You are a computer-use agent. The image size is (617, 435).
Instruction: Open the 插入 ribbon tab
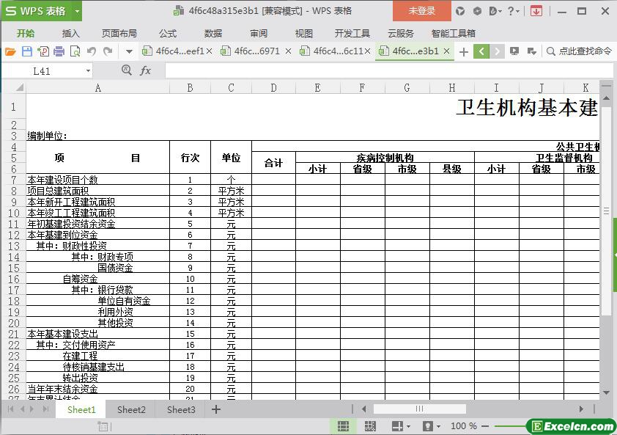71,34
